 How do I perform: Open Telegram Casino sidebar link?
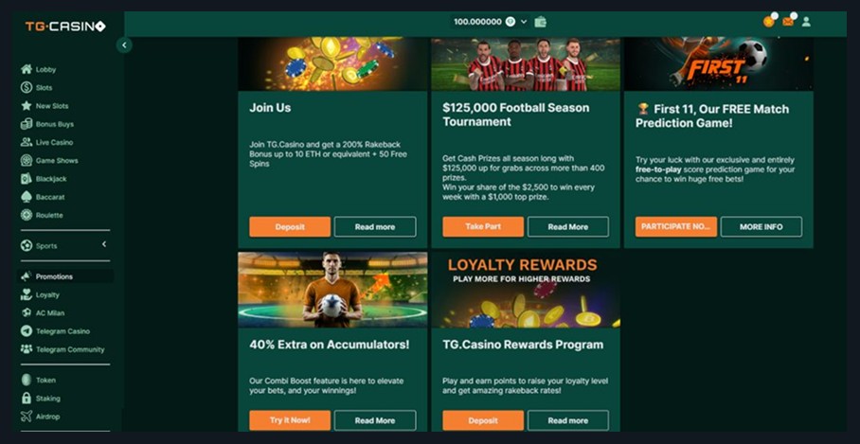(x=55, y=331)
